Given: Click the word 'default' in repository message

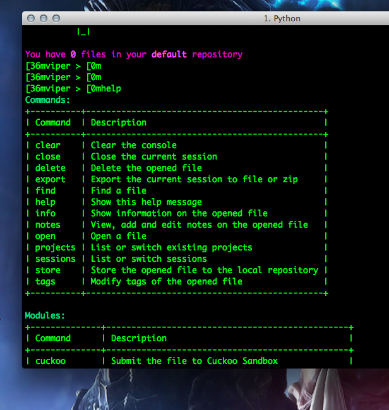Looking at the screenshot, I should click(169, 54).
